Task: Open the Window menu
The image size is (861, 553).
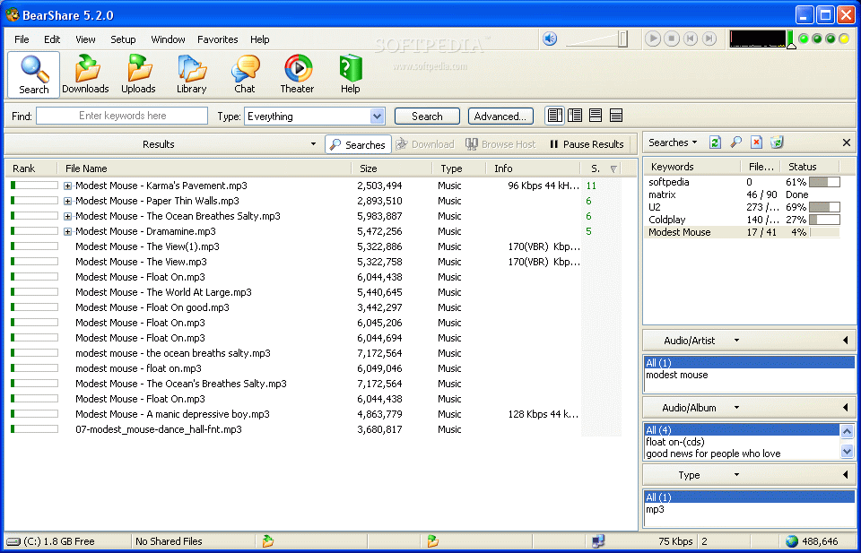Action: click(x=168, y=39)
